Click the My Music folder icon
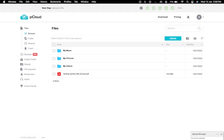 click(59, 51)
